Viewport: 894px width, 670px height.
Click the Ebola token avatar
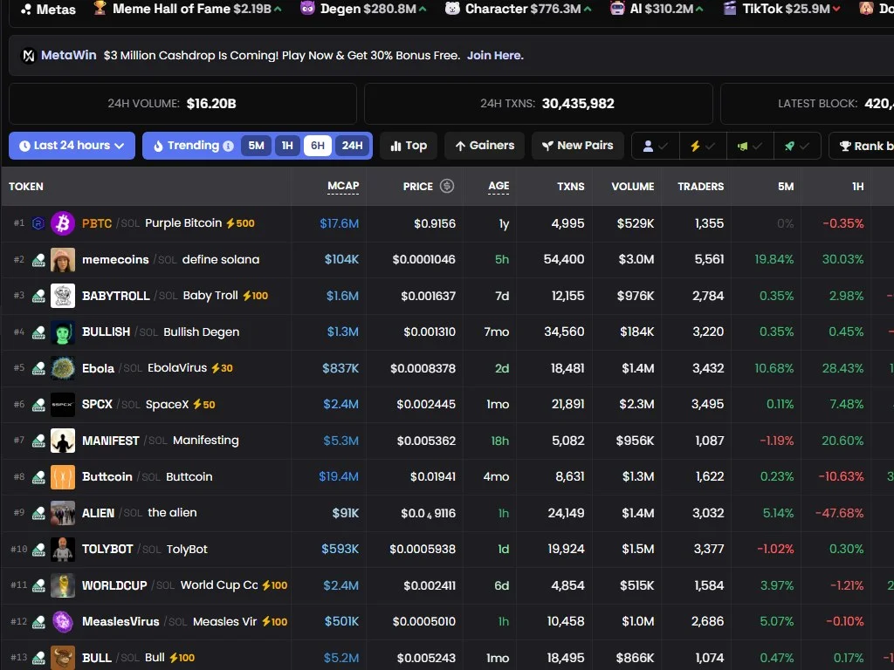63,368
